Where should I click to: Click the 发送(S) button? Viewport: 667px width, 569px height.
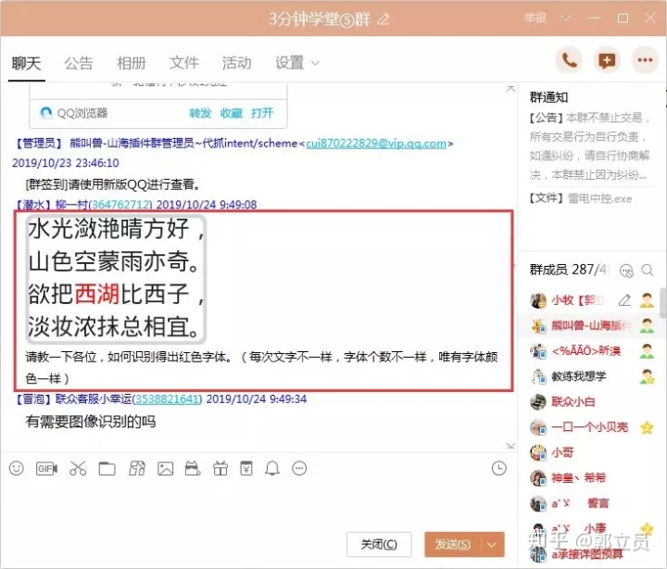point(453,544)
